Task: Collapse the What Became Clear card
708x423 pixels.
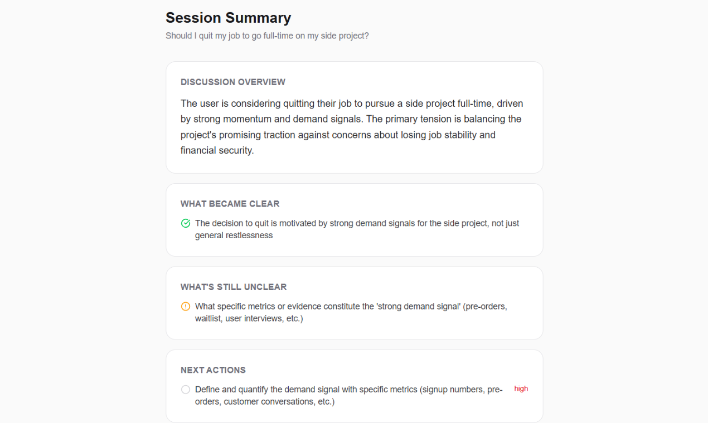Action: click(x=230, y=204)
